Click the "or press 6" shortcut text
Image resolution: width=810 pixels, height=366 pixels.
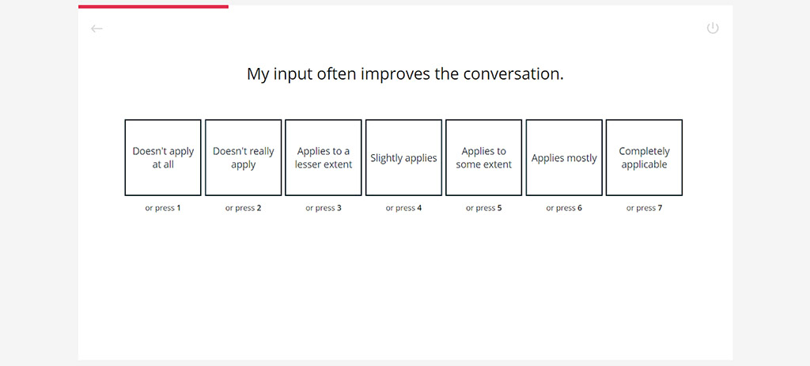pyautogui.click(x=564, y=208)
